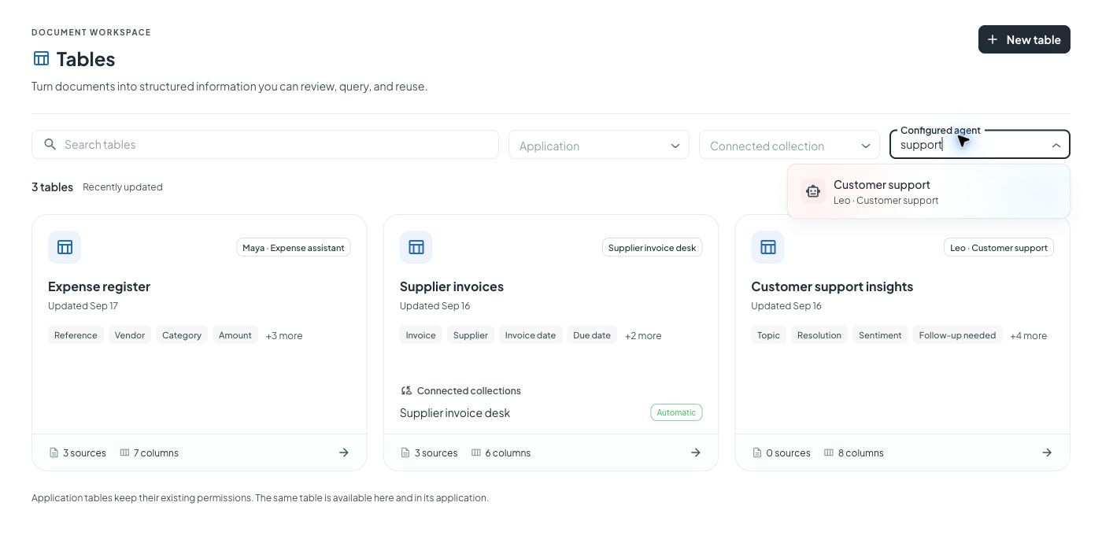
Task: Click the Sentiment column tag
Action: [880, 335]
